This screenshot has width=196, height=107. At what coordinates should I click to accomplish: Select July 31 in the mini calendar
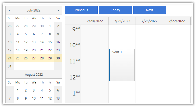pyautogui.click(x=10, y=66)
